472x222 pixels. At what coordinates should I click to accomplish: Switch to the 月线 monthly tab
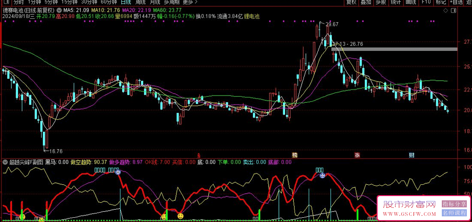tap(155, 2)
